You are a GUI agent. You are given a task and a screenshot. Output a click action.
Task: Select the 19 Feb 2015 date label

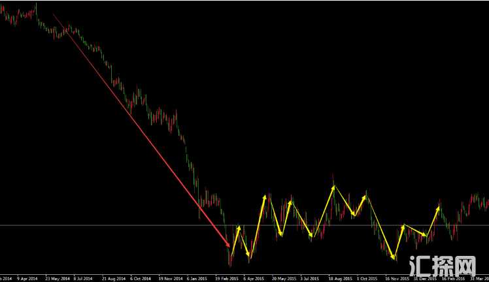(x=226, y=278)
